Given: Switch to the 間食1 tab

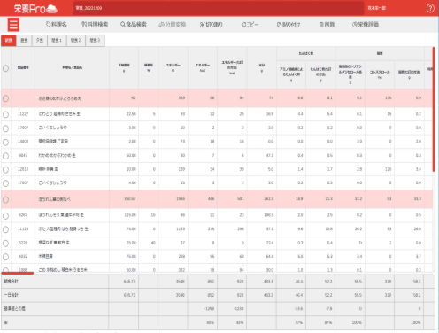Looking at the screenshot, I should (x=57, y=41).
